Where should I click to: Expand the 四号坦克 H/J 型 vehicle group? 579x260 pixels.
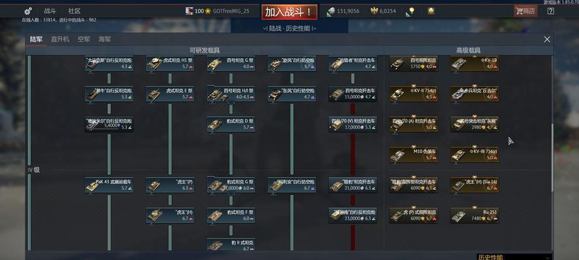231,94
